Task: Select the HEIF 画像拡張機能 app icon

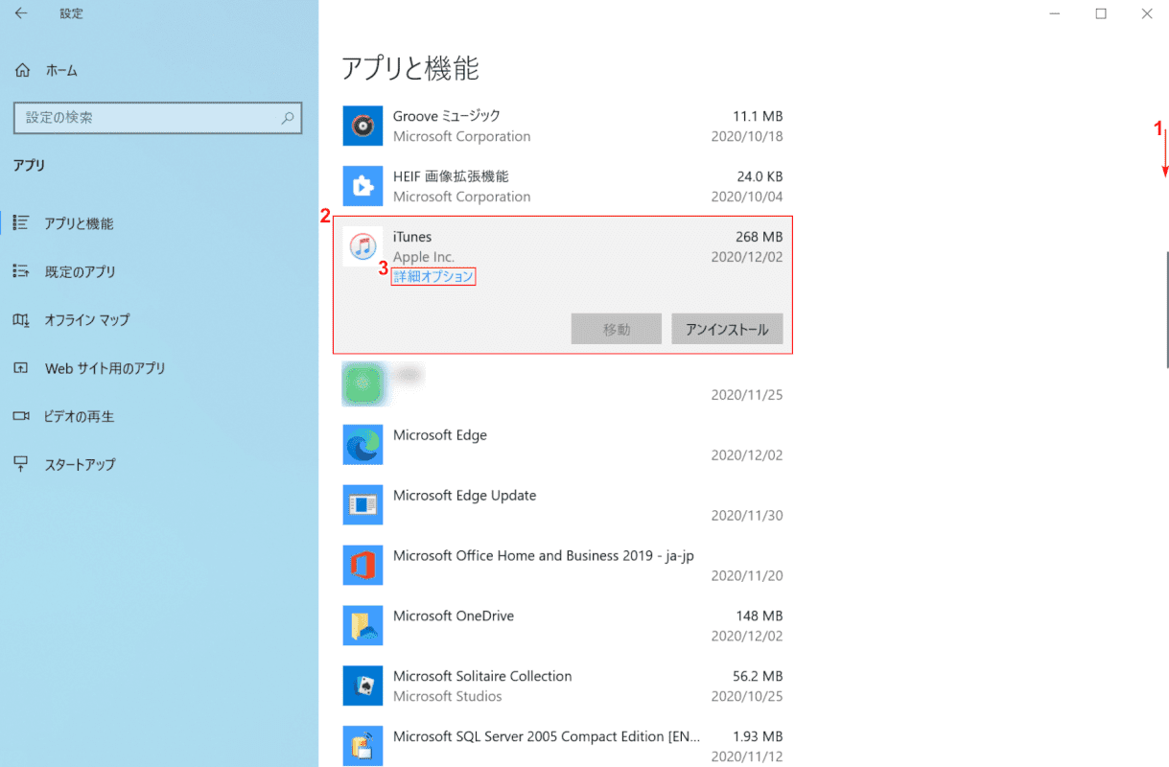Action: [x=362, y=186]
